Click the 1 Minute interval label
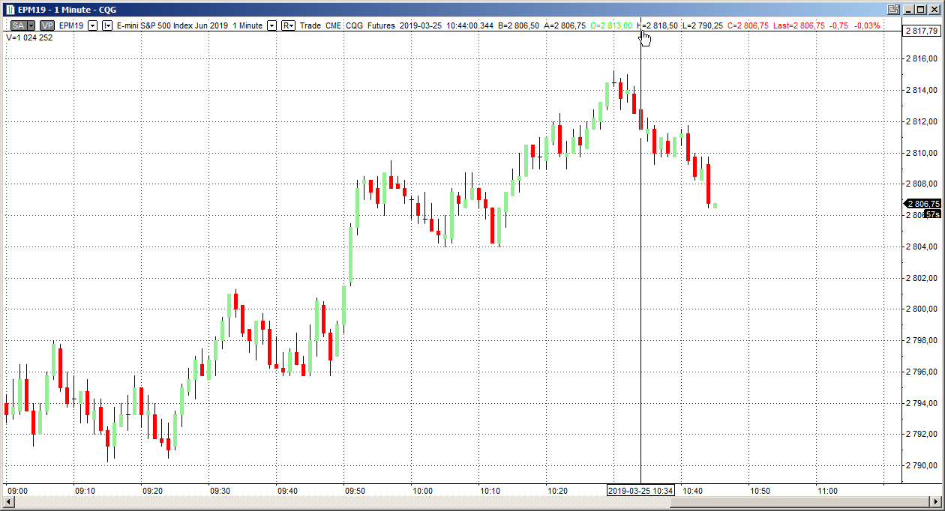 [247, 25]
